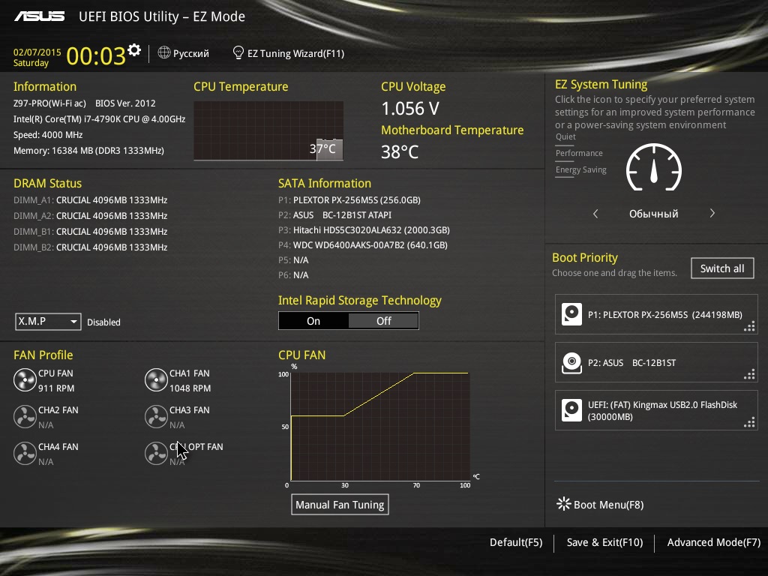Grab the drag handle on Kingmax FlashDisk item

(x=749, y=423)
